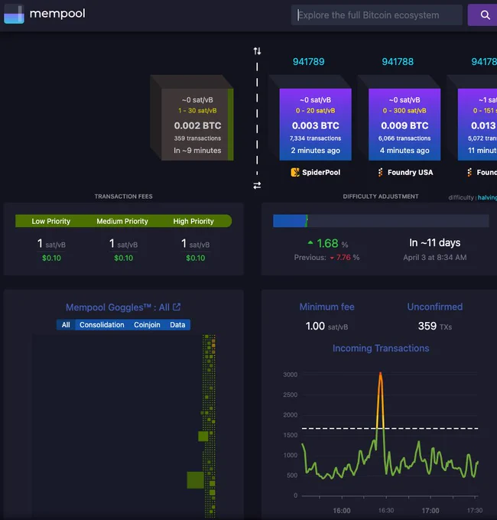
Task: Click the Low Priority 1 sat/vB value
Action: pos(51,244)
